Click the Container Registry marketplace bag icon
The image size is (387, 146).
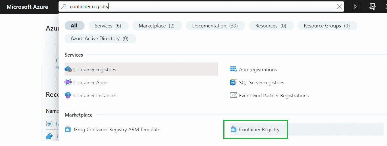[x=234, y=129]
